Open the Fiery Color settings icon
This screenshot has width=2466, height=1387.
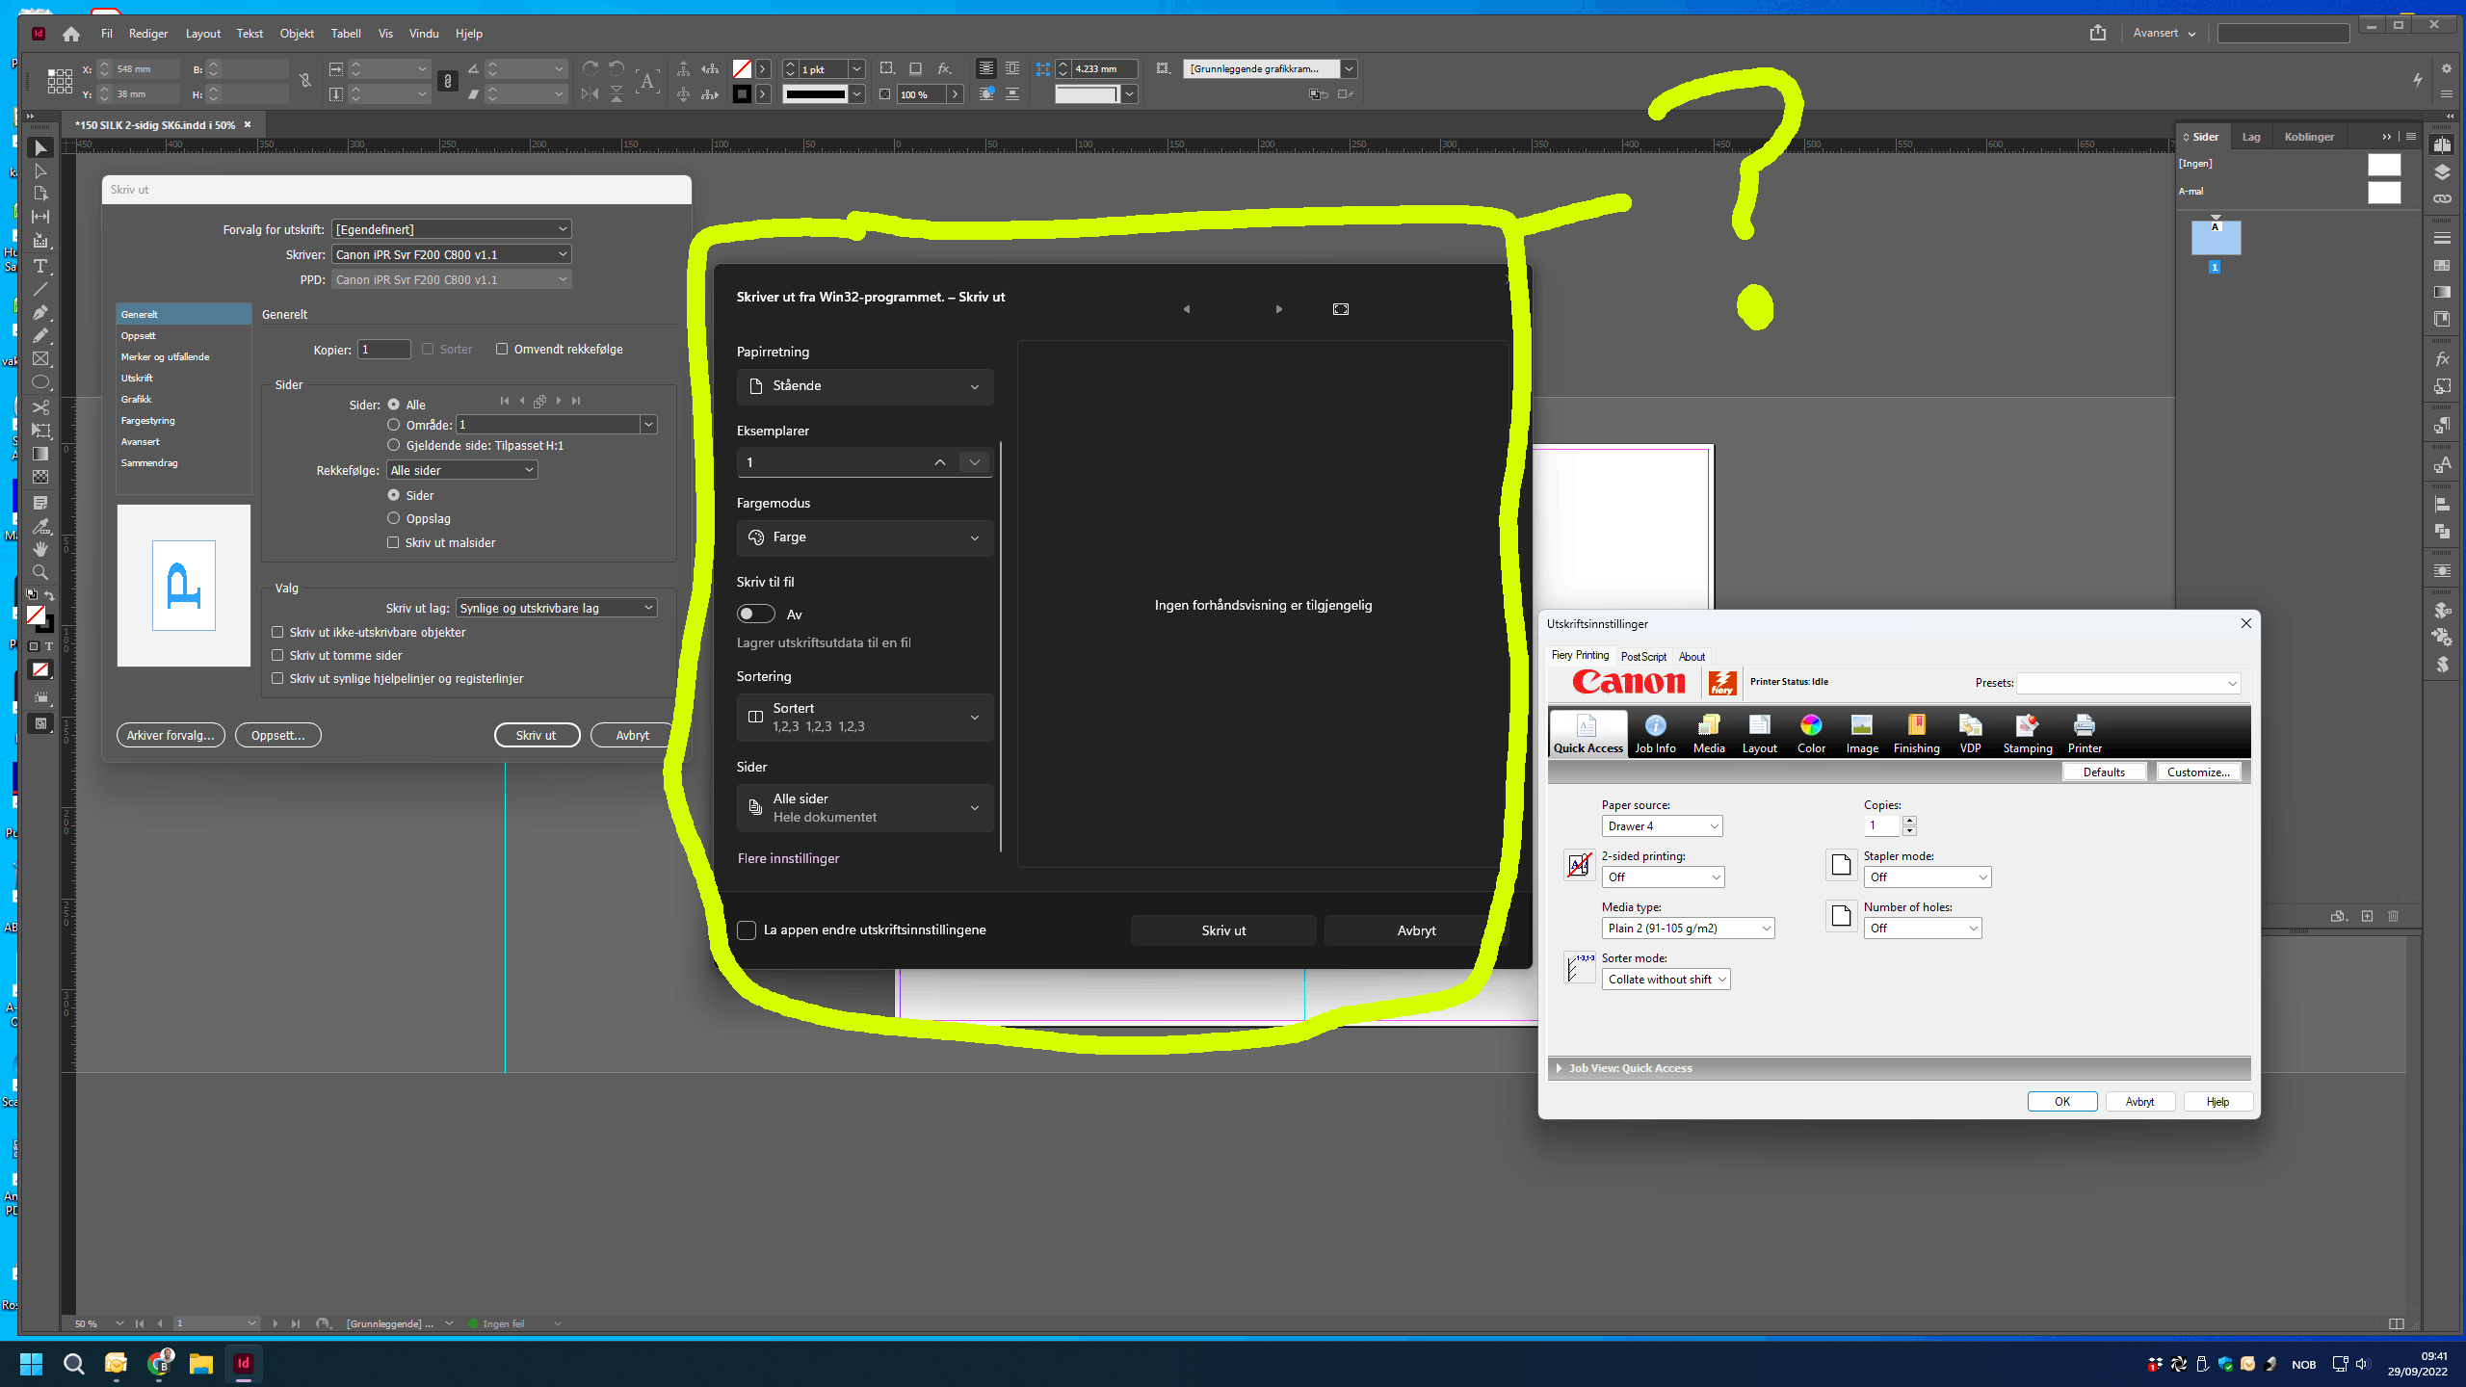click(x=1811, y=733)
